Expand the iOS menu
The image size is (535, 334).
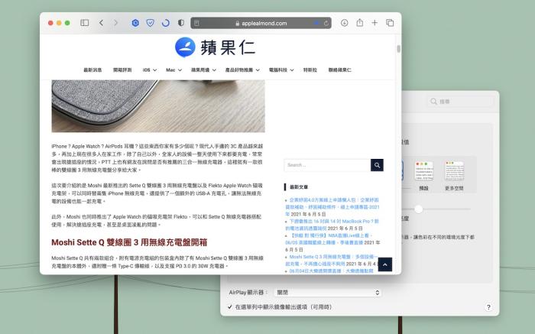coord(150,70)
